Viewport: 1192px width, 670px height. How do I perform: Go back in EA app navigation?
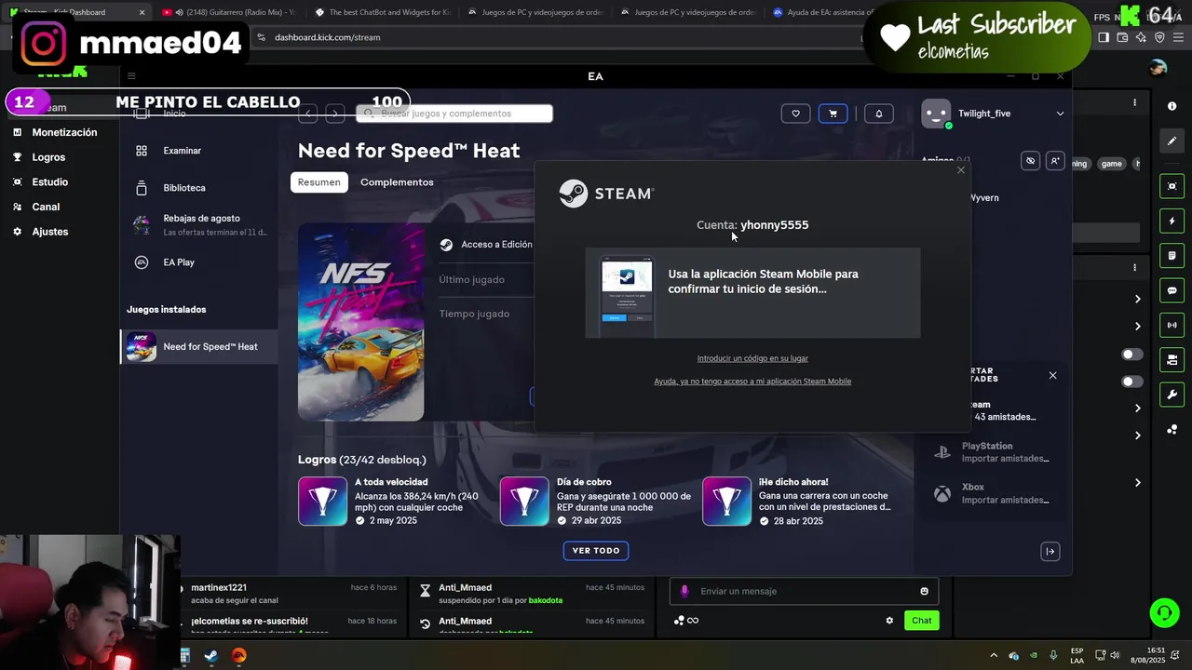point(308,114)
